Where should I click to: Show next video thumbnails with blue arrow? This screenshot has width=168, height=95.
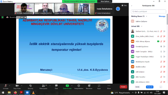118,9
